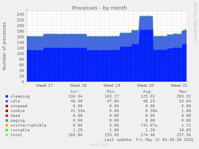Click the 'Week 21' axis label
199x149 pixels.
coord(179,86)
